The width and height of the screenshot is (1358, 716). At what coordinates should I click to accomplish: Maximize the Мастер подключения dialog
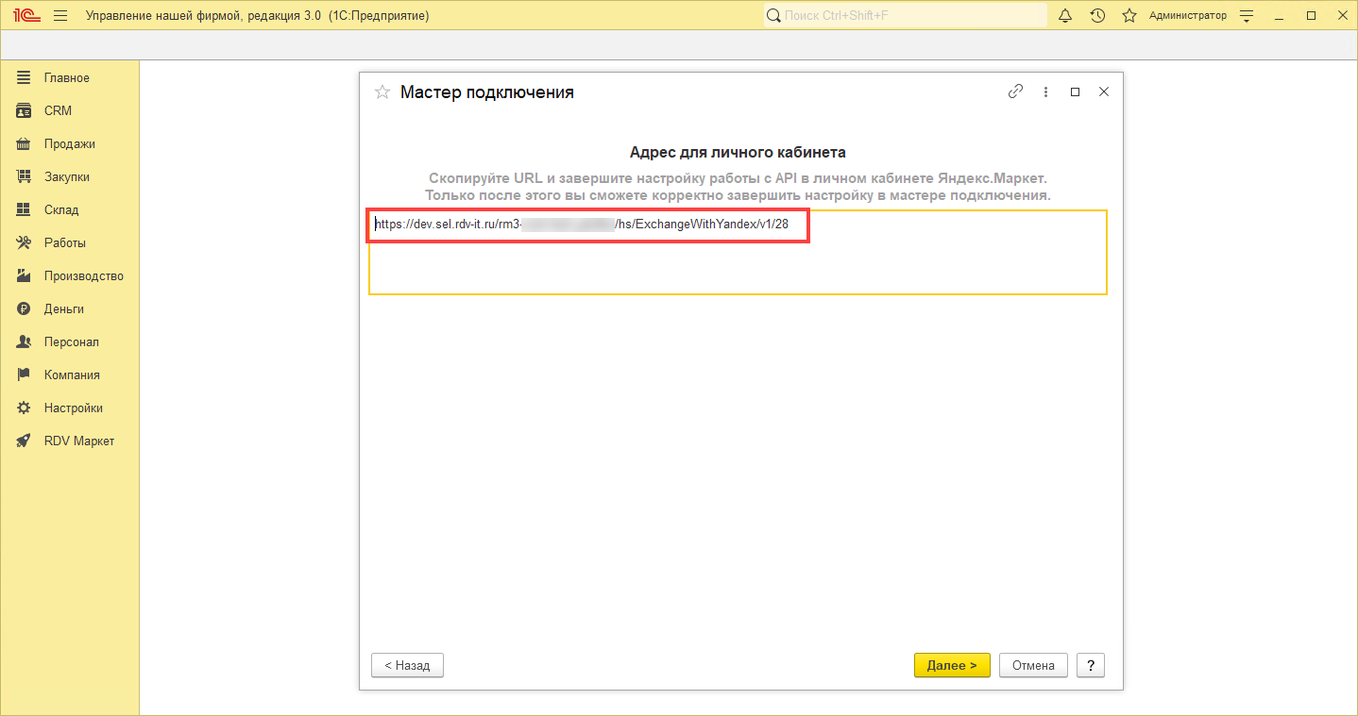(1075, 92)
